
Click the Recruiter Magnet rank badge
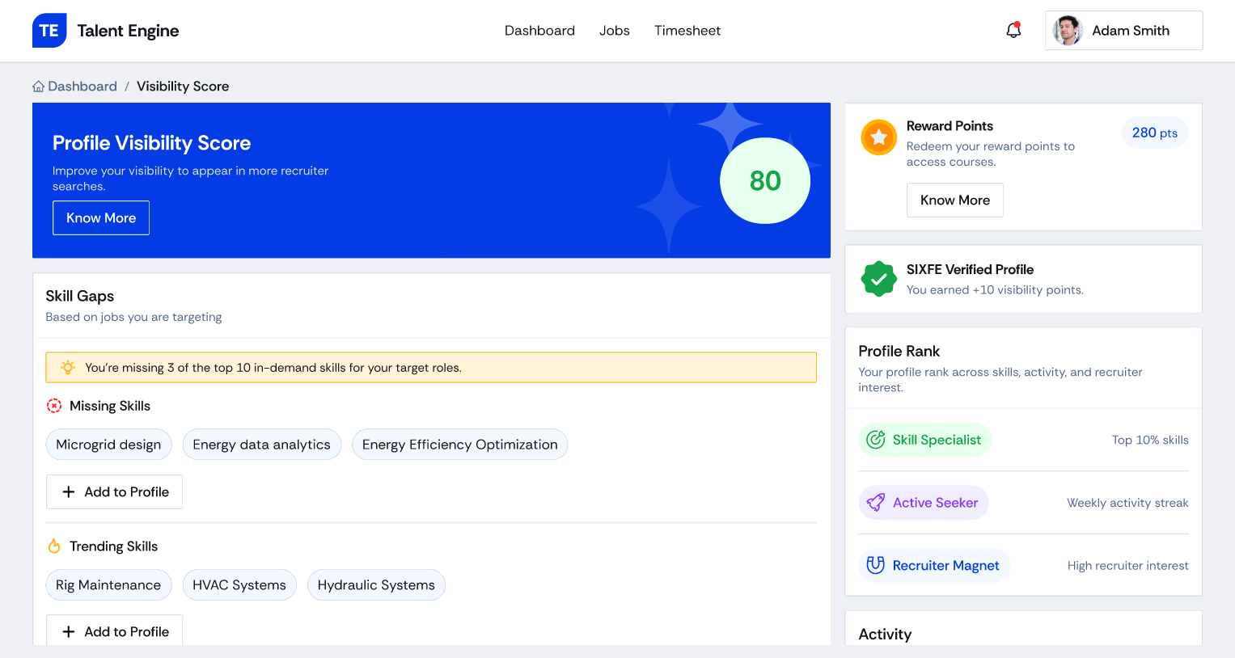click(934, 565)
